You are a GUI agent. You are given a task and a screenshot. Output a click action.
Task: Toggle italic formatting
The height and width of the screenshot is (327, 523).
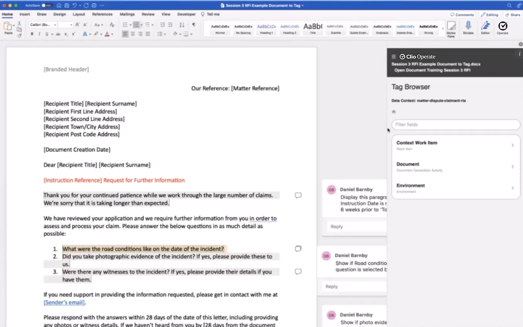tap(39, 34)
